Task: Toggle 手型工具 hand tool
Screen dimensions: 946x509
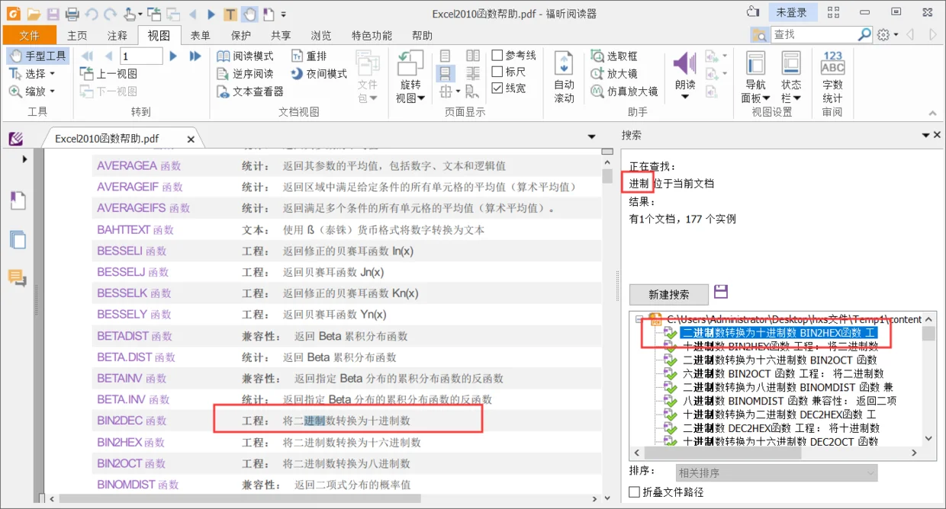Action: [x=37, y=56]
